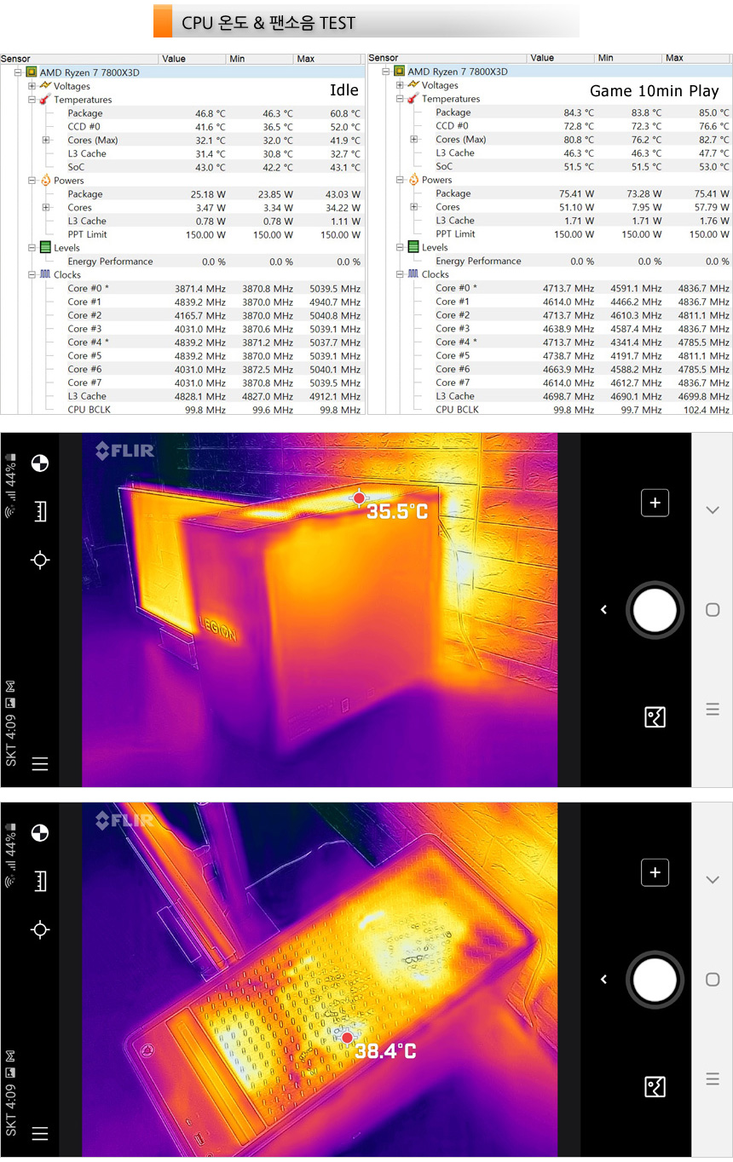Tap the Android recents square in the 38.4°C view
The height and width of the screenshot is (1162, 733).
coord(713,980)
